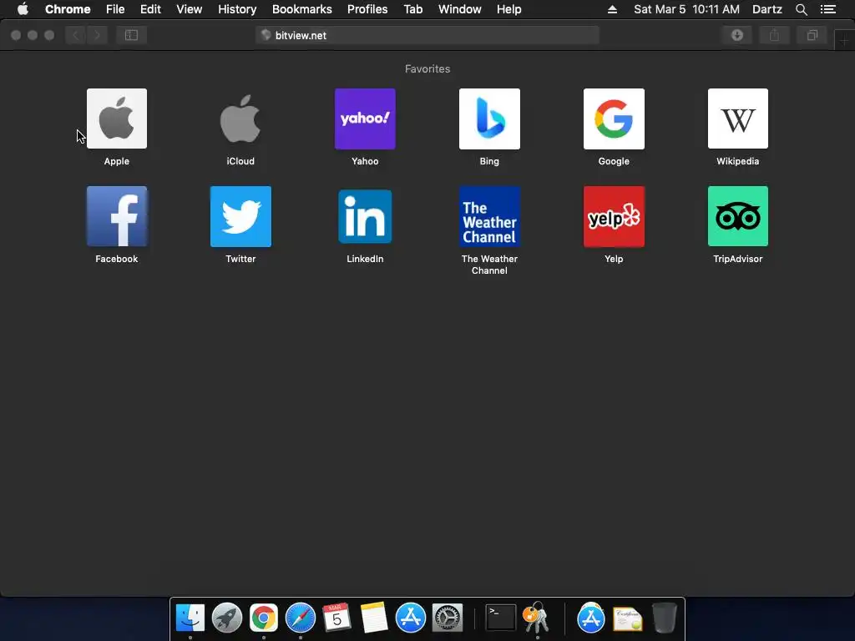The width and height of the screenshot is (855, 641).
Task: Open the certificate document in Dock
Action: click(628, 618)
